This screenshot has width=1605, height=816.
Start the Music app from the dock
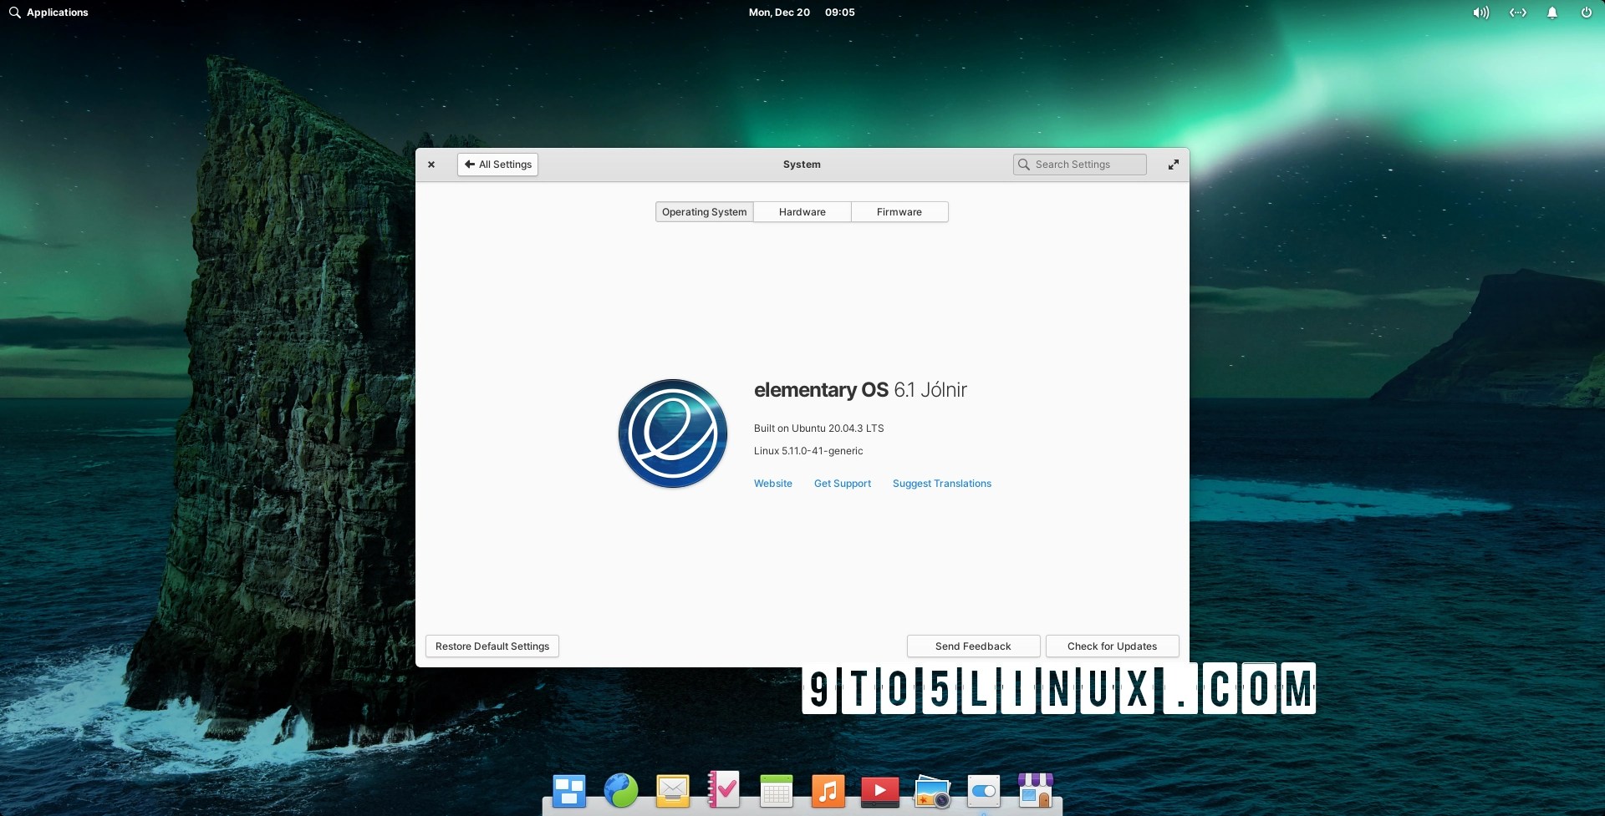click(829, 790)
